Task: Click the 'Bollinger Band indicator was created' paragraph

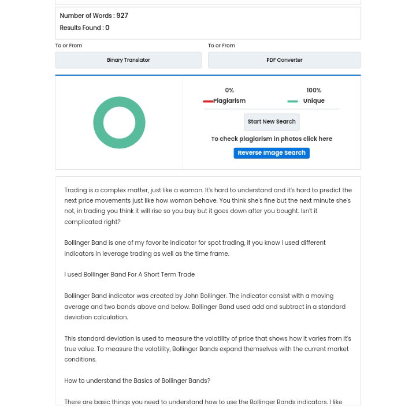Action: point(205,307)
